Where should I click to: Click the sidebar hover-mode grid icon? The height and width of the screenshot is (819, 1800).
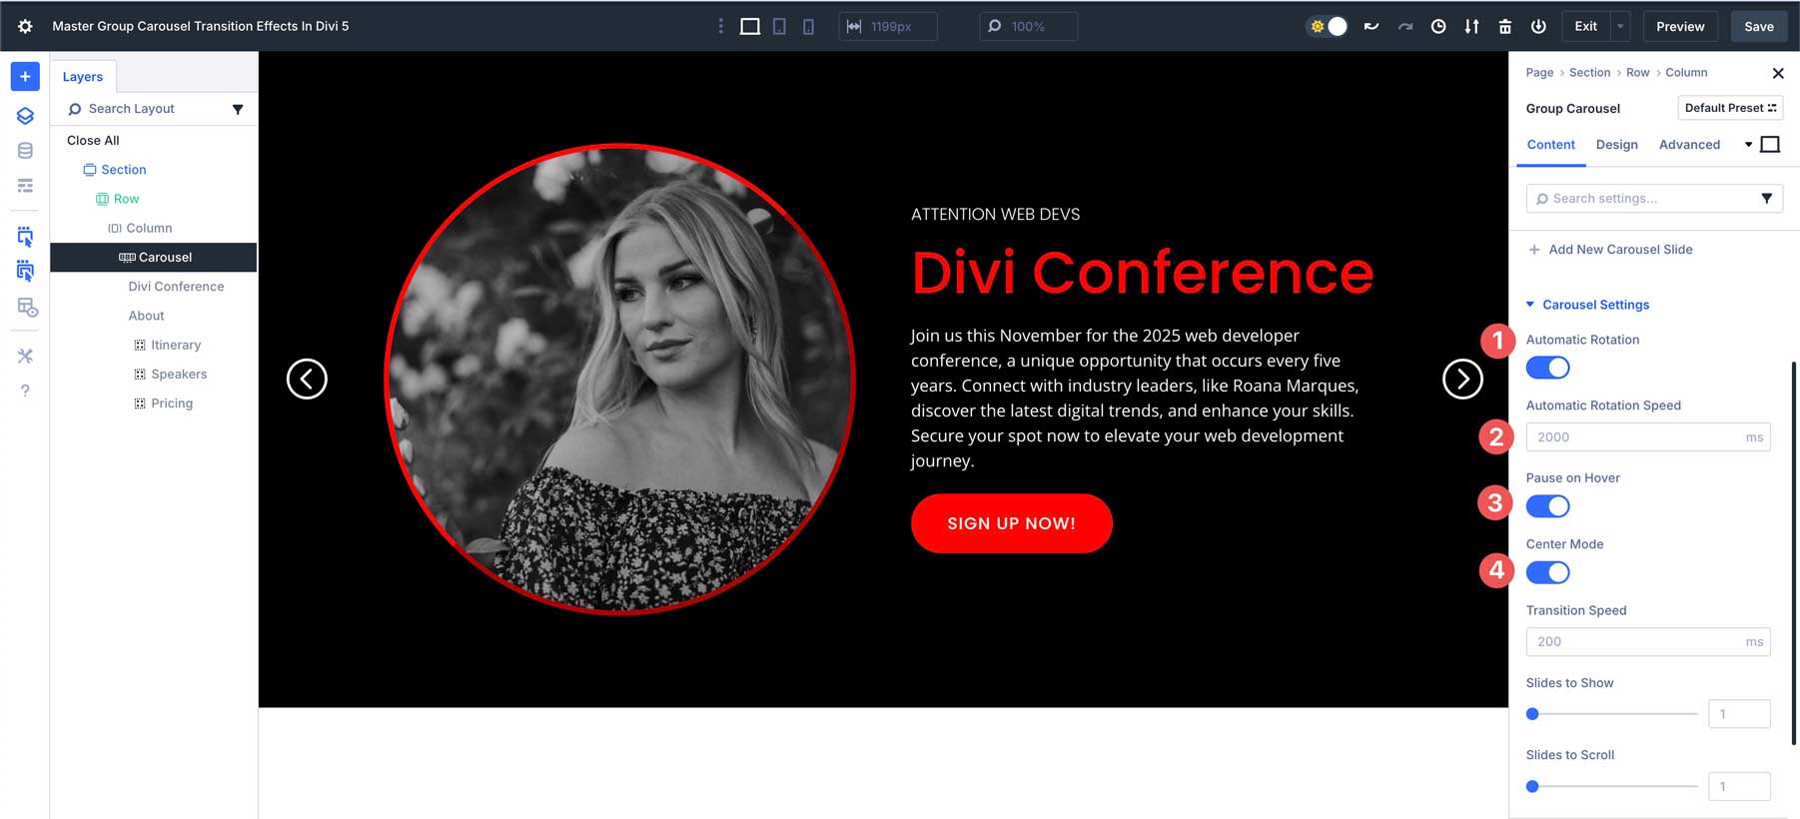[x=25, y=271]
